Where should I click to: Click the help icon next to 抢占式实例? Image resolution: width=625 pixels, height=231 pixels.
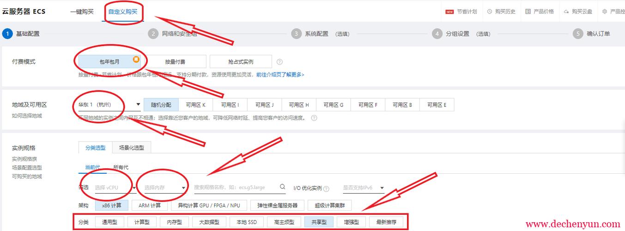pos(279,61)
